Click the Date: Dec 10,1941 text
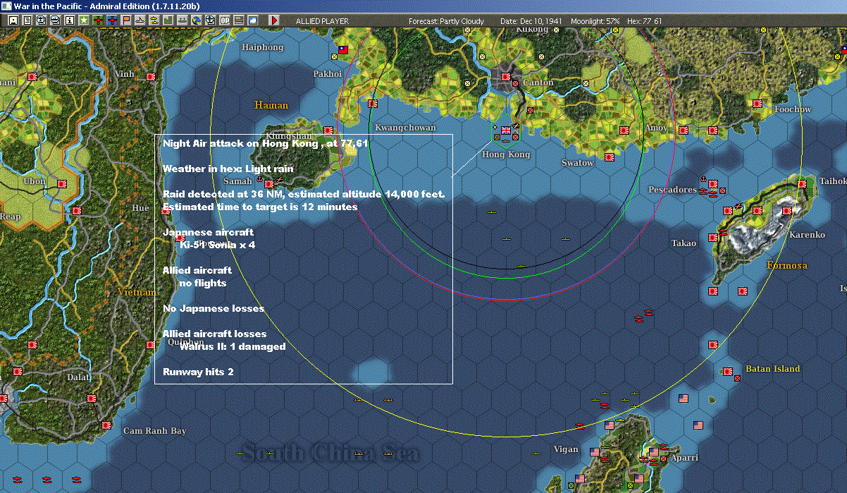The width and height of the screenshot is (847, 493). tap(531, 21)
